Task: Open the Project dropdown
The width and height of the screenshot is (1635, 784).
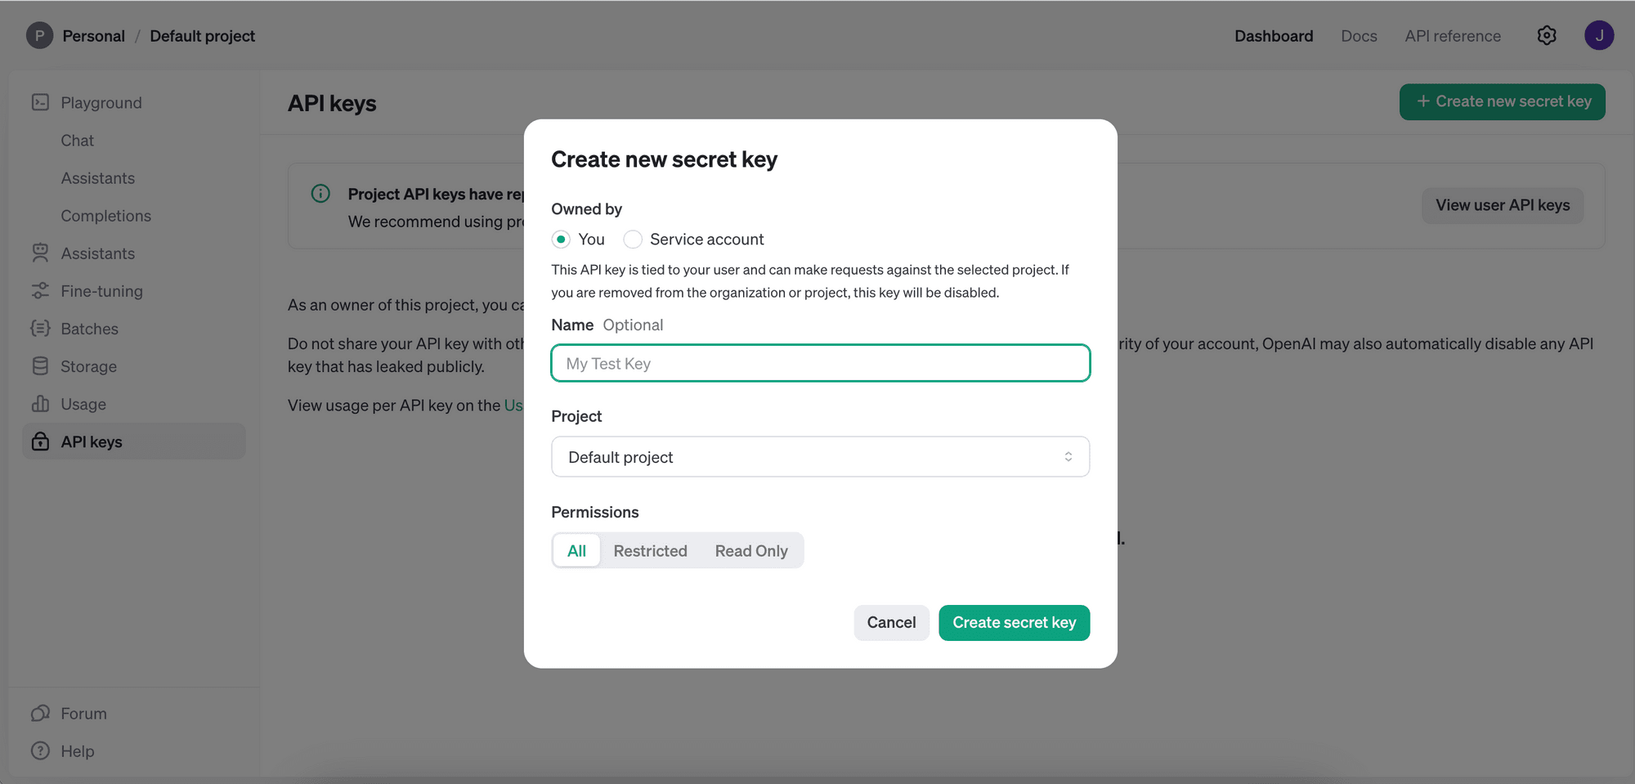Action: tap(820, 456)
